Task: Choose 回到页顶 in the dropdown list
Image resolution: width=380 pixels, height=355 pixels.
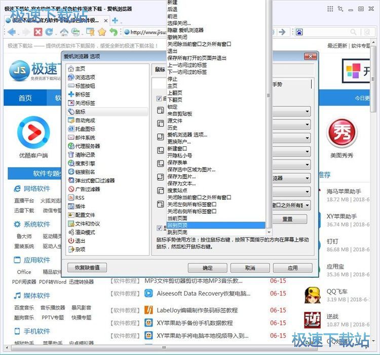Action: coord(216,225)
